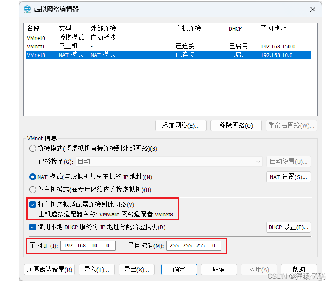Image resolution: width=332 pixels, height=284 pixels.
Task: Click 自动桥接 cell in VMnet0 row
Action: pos(103,38)
